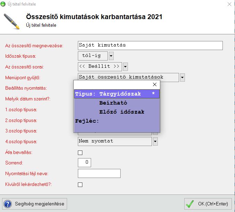Click the question mark help icon
The height and width of the screenshot is (212, 235).
[x=8, y=204]
